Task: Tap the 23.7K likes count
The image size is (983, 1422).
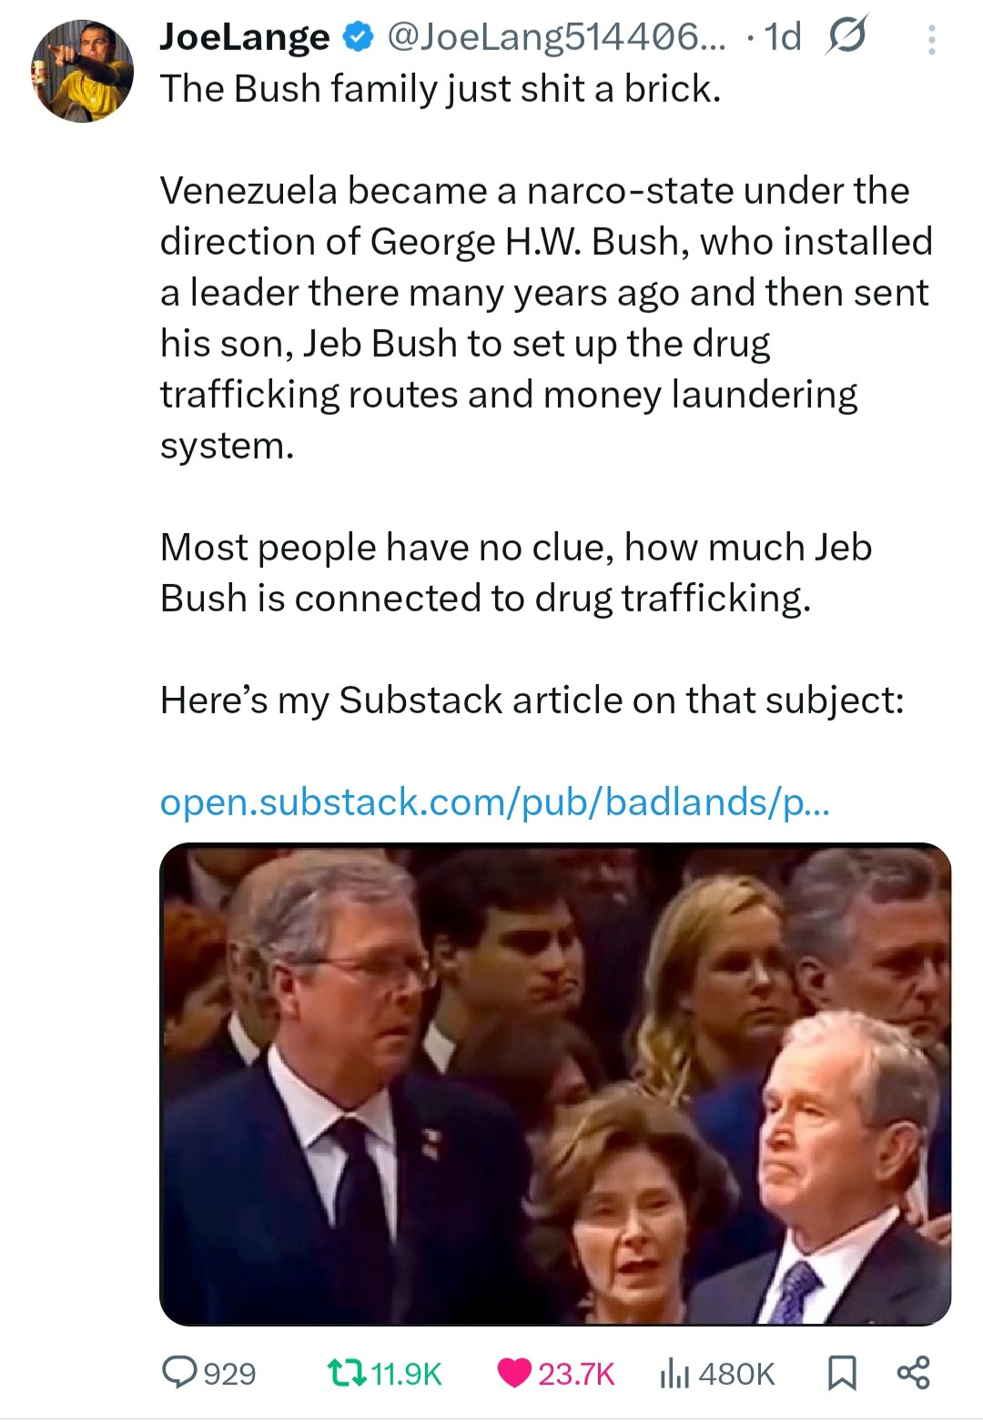Action: [x=576, y=1373]
